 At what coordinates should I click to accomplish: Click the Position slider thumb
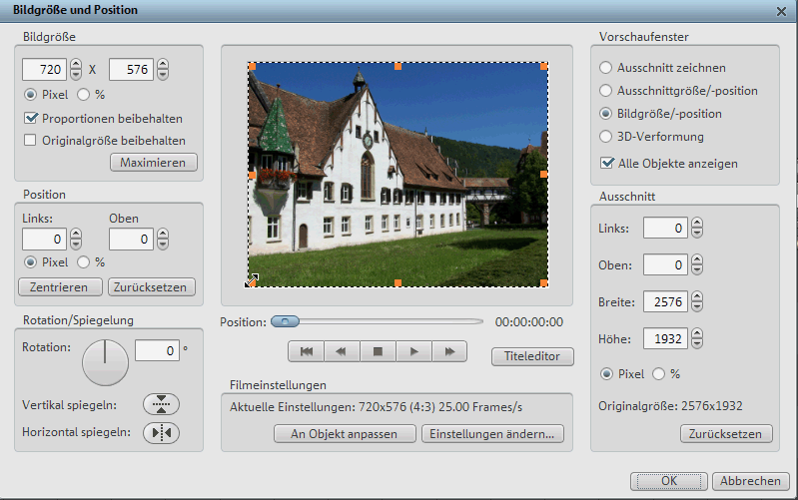click(x=285, y=321)
